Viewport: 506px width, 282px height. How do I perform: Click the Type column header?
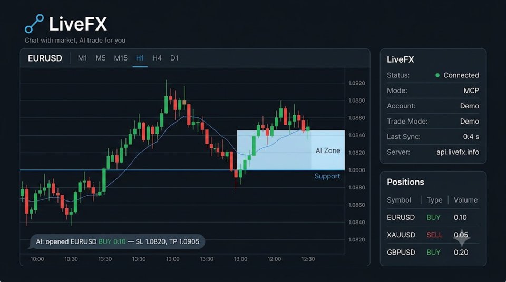click(434, 200)
